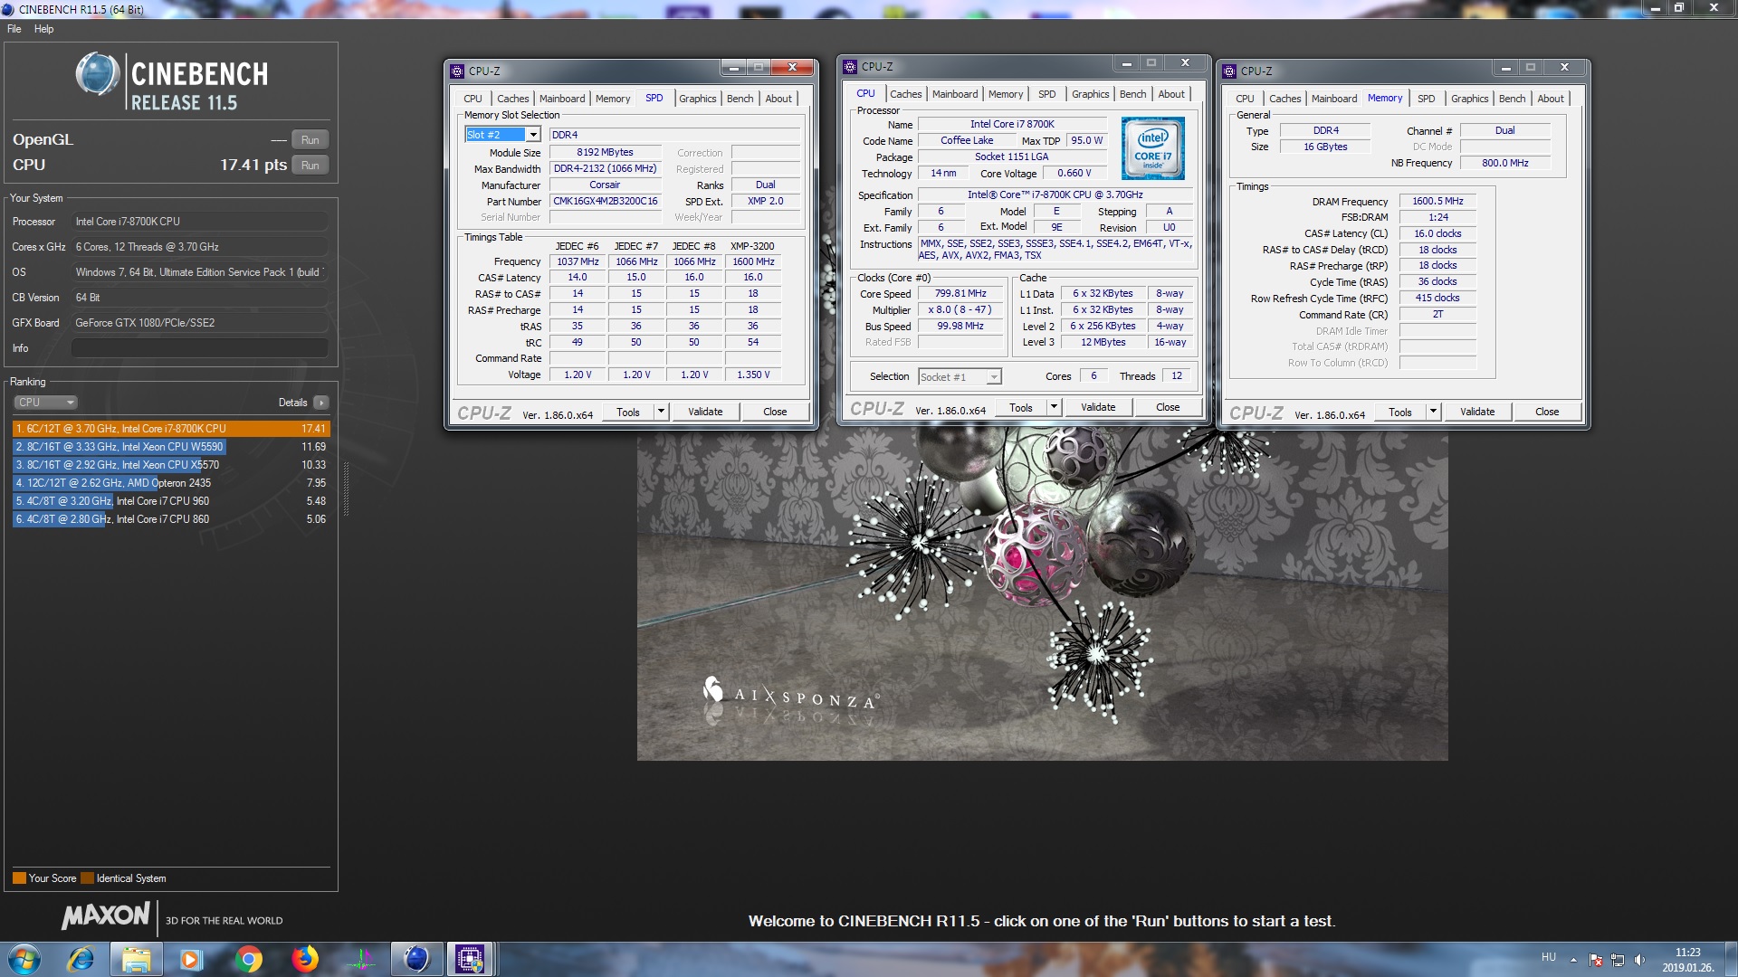Select ranking entry Intel Core i7-8700K CPU

tap(171, 429)
